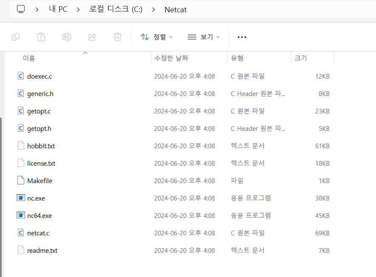Screen dimensions: 376x277
Task: Expand chevron after 내 PC breadcrumb
Action: point(78,10)
